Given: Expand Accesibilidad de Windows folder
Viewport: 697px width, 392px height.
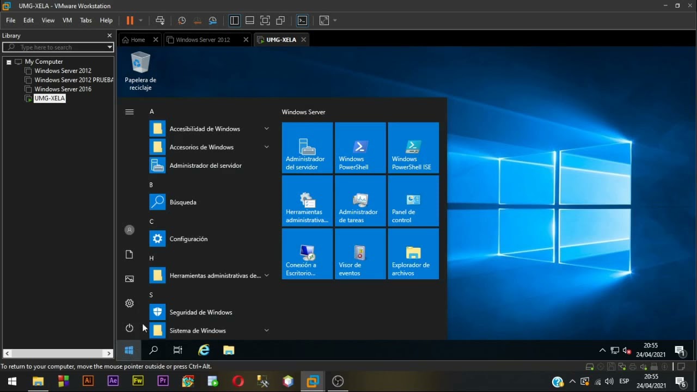Looking at the screenshot, I should [209, 129].
